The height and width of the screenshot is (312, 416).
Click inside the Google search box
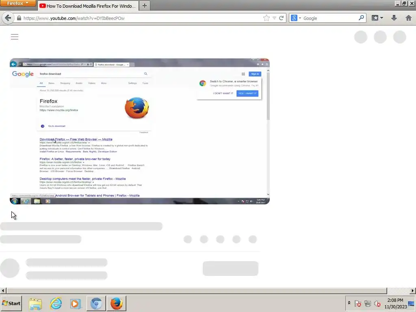coord(330,18)
